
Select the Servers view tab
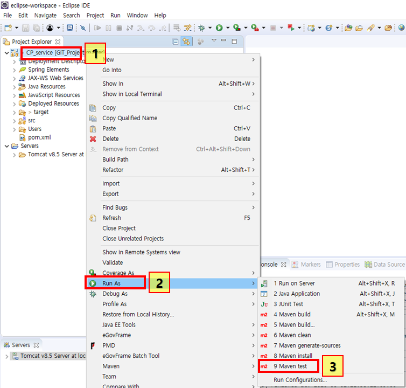20,345
